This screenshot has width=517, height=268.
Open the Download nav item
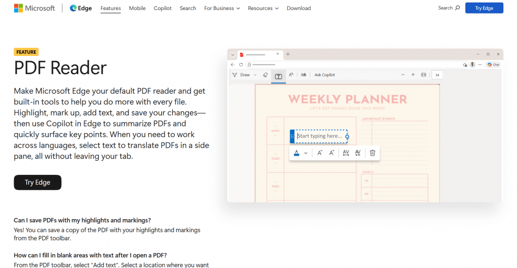299,8
